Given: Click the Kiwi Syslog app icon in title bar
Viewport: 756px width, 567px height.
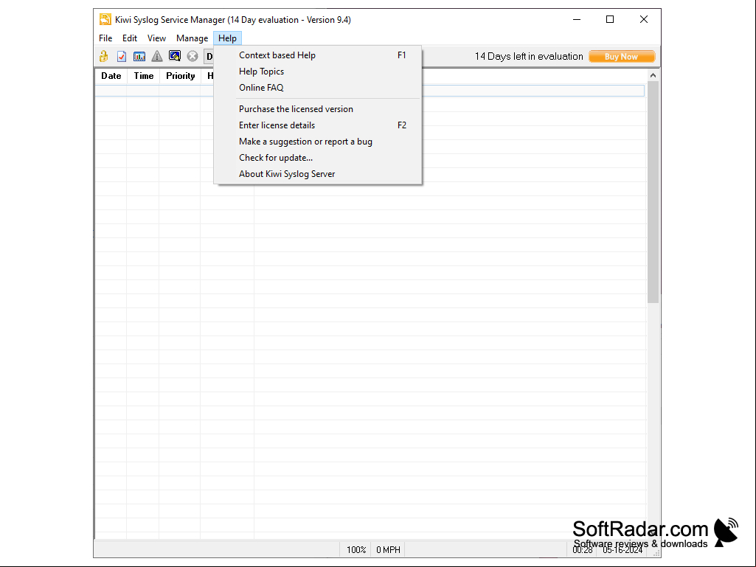Looking at the screenshot, I should 105,20.
